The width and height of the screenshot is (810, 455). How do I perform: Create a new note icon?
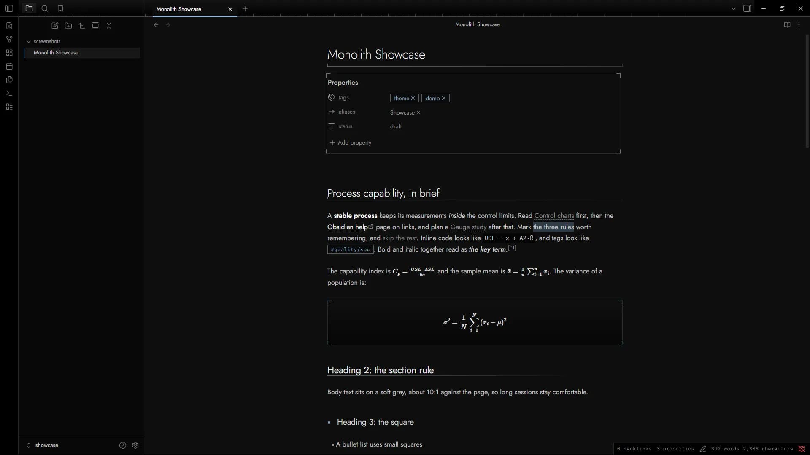pos(55,26)
